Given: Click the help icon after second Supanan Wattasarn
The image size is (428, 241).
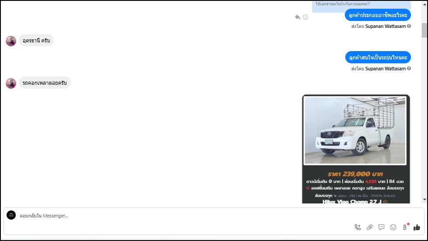Looking at the screenshot, I should (409, 69).
